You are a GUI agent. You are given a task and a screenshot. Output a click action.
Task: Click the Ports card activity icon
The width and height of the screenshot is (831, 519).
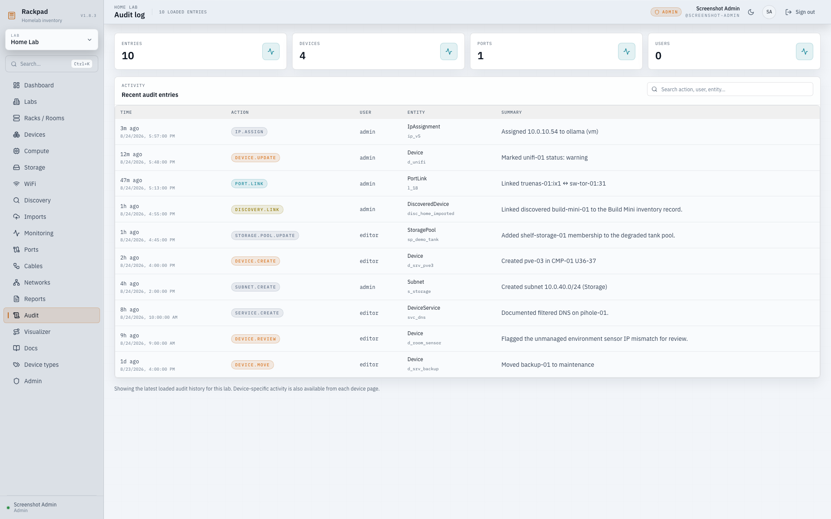pyautogui.click(x=627, y=51)
